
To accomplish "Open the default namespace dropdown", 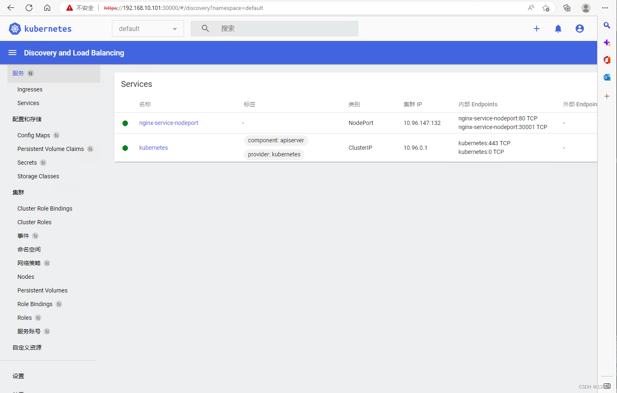I will click(148, 29).
